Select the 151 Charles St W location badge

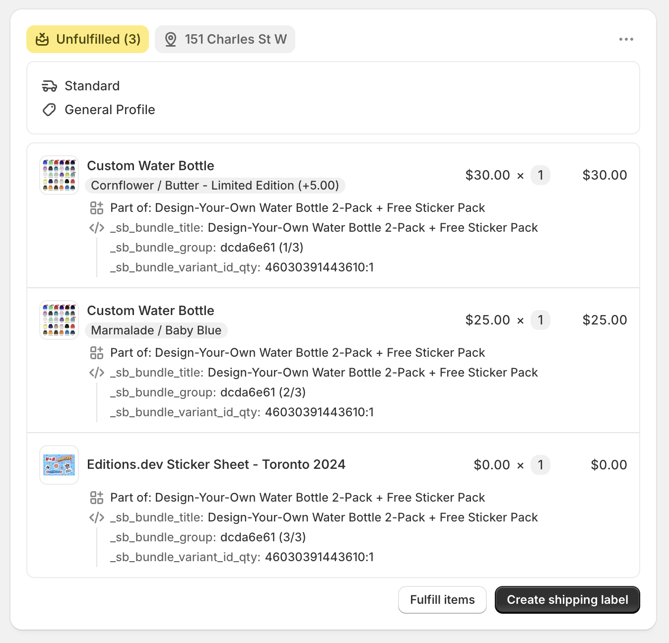(225, 39)
